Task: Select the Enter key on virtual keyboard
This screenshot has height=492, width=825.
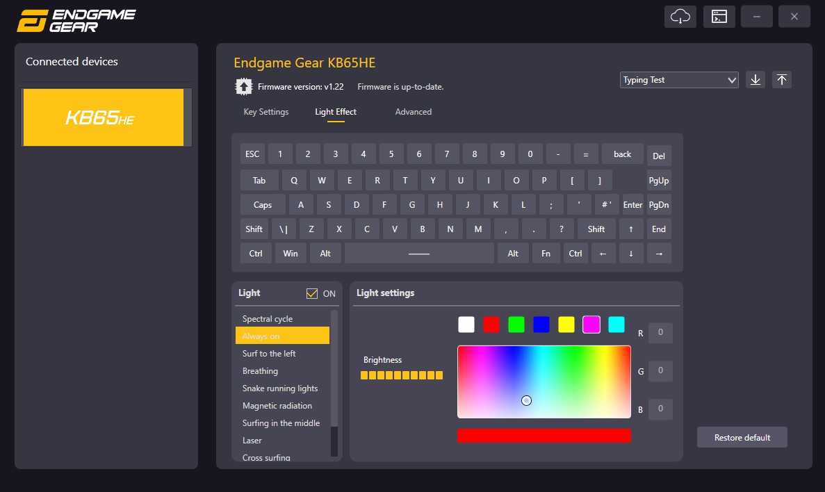Action: 632,205
